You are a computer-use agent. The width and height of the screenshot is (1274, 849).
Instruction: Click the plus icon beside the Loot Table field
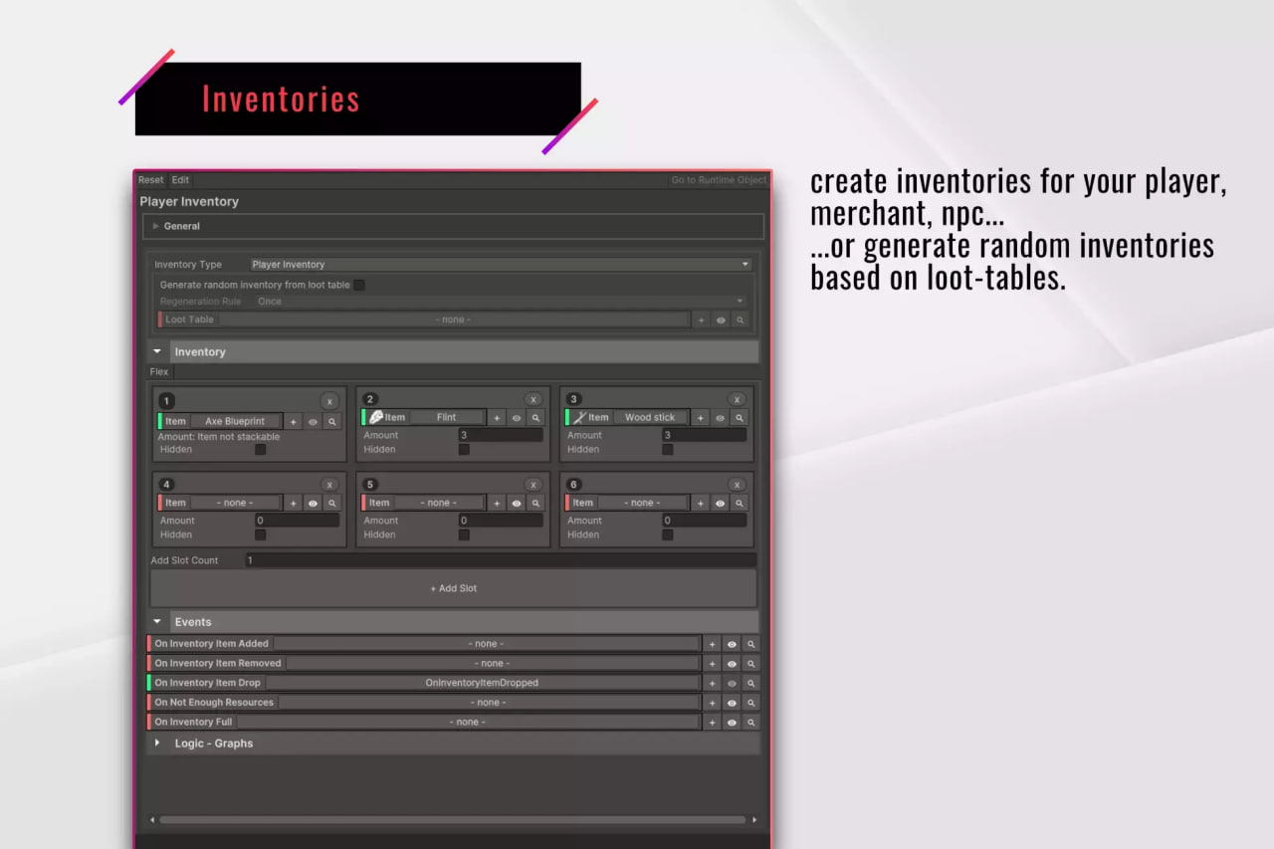pyautogui.click(x=701, y=319)
